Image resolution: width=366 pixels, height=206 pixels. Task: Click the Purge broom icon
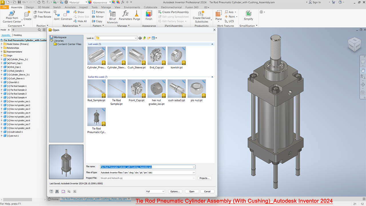coord(137,14)
